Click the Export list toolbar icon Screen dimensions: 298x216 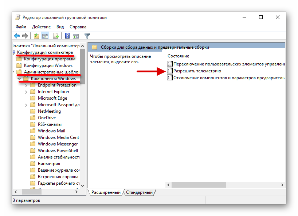(x=56, y=36)
